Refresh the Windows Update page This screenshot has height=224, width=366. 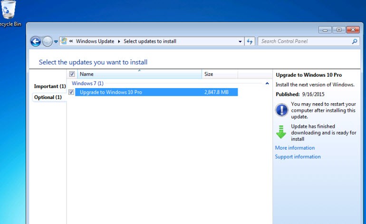[x=250, y=41]
